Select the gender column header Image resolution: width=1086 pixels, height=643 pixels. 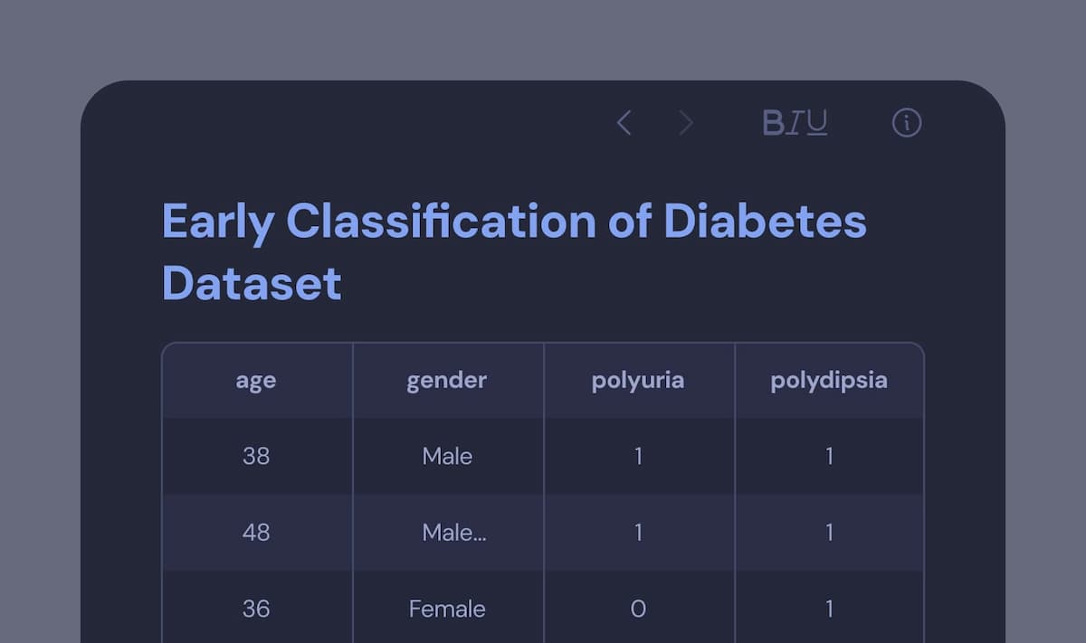click(447, 381)
